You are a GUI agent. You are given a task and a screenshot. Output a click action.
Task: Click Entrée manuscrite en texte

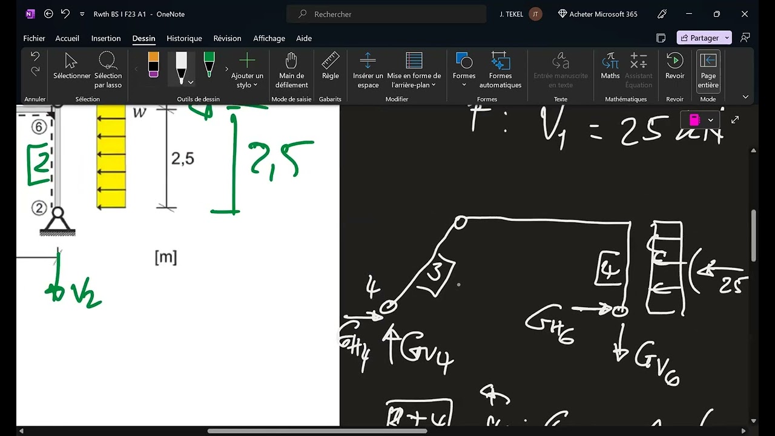tap(561, 71)
